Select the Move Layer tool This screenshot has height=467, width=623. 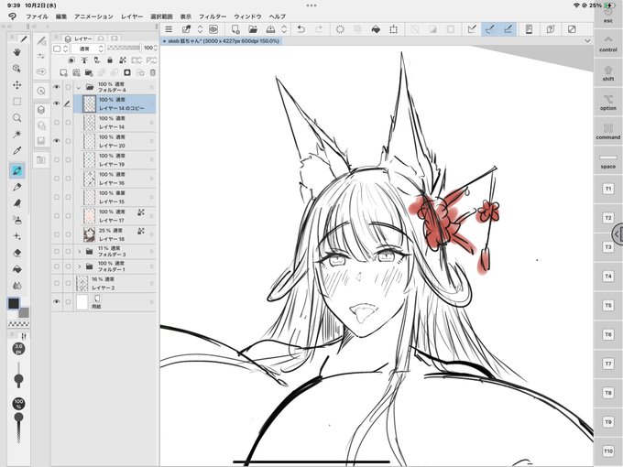click(17, 85)
